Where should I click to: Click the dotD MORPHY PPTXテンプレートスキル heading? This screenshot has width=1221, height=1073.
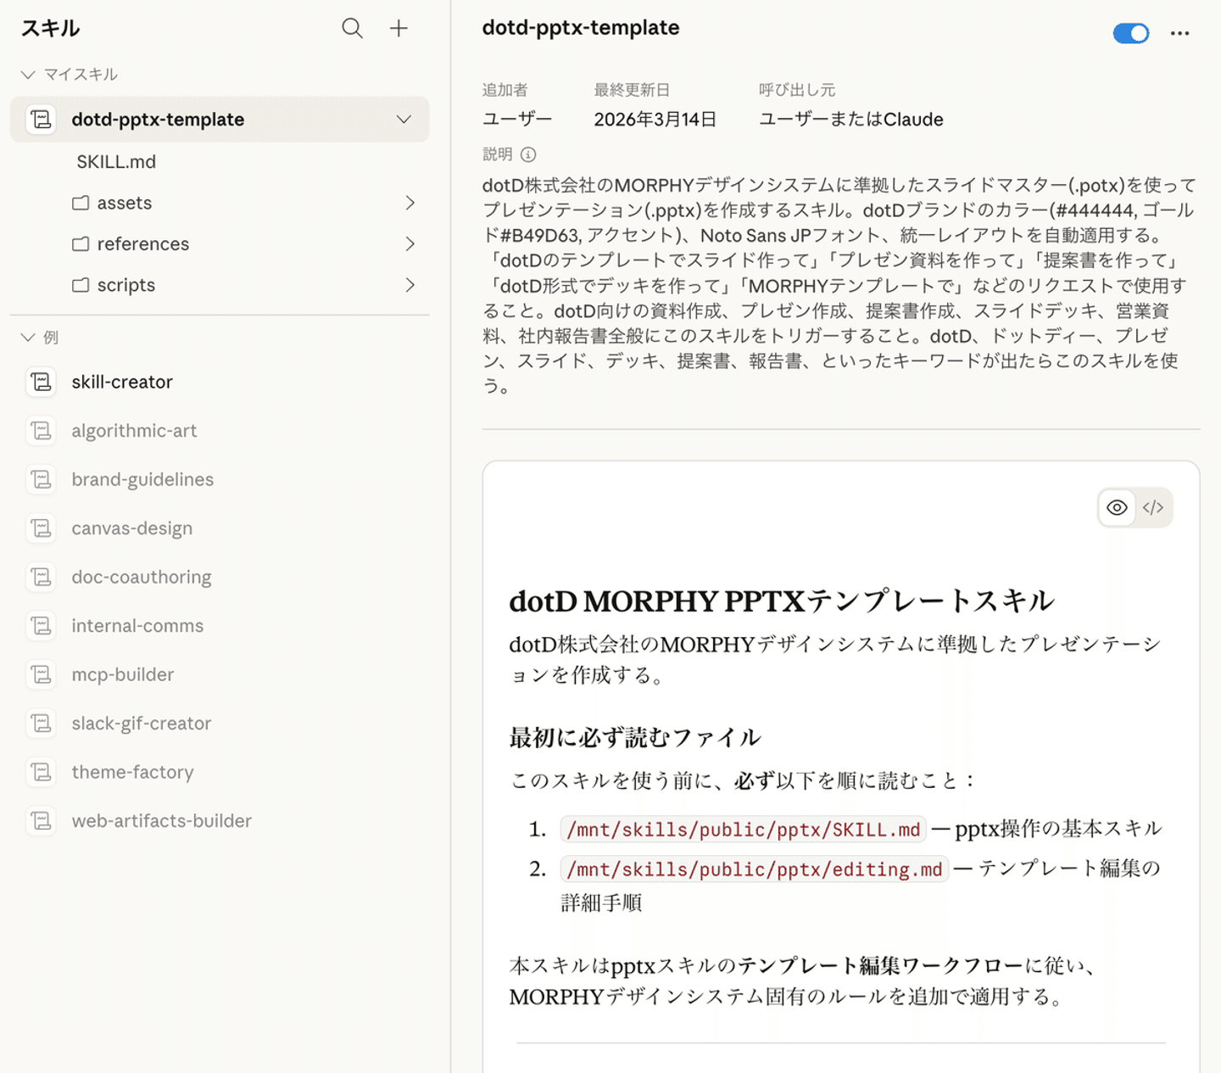782,601
